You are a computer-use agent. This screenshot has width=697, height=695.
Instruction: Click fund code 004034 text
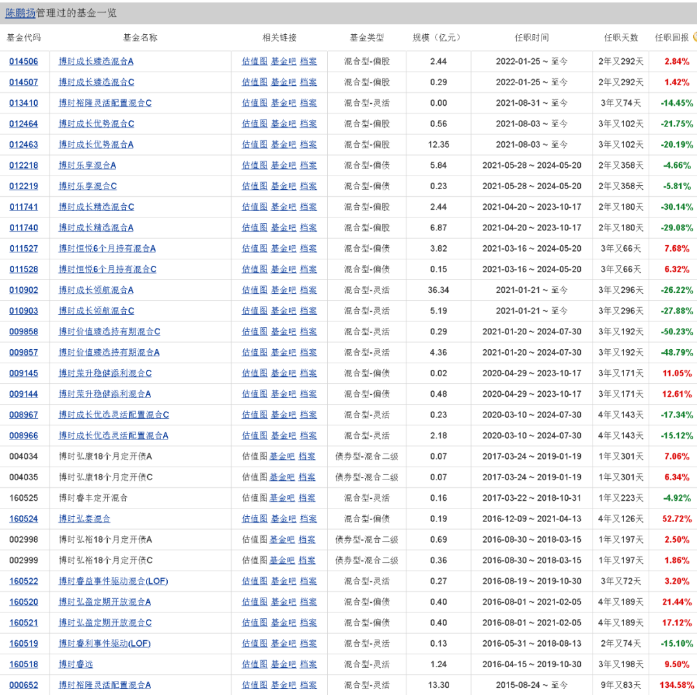pos(24,456)
